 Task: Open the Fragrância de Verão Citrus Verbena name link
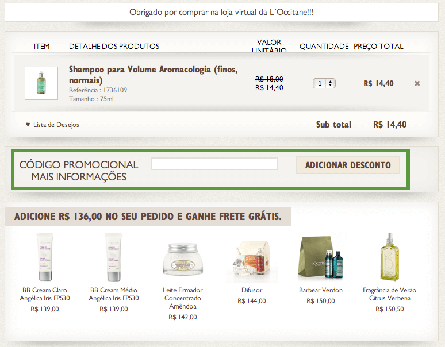click(x=390, y=294)
